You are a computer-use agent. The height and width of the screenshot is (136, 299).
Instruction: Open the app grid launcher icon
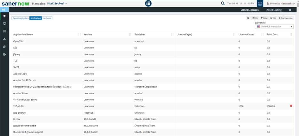pos(148,4)
